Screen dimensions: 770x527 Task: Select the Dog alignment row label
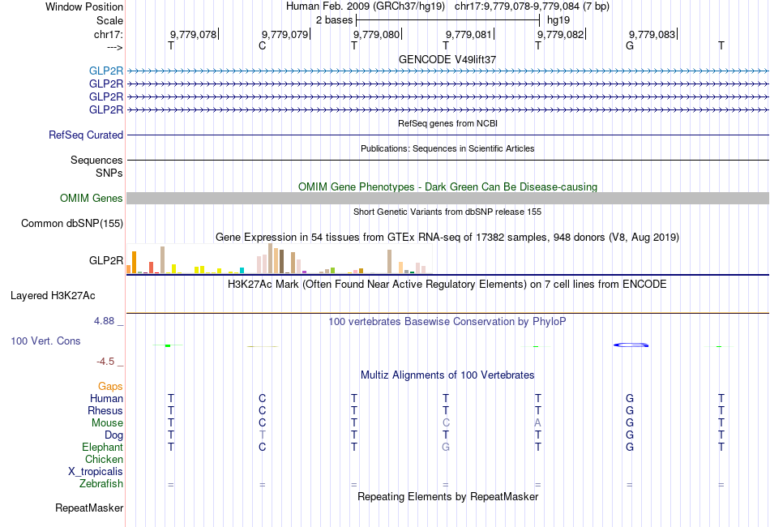pos(113,435)
